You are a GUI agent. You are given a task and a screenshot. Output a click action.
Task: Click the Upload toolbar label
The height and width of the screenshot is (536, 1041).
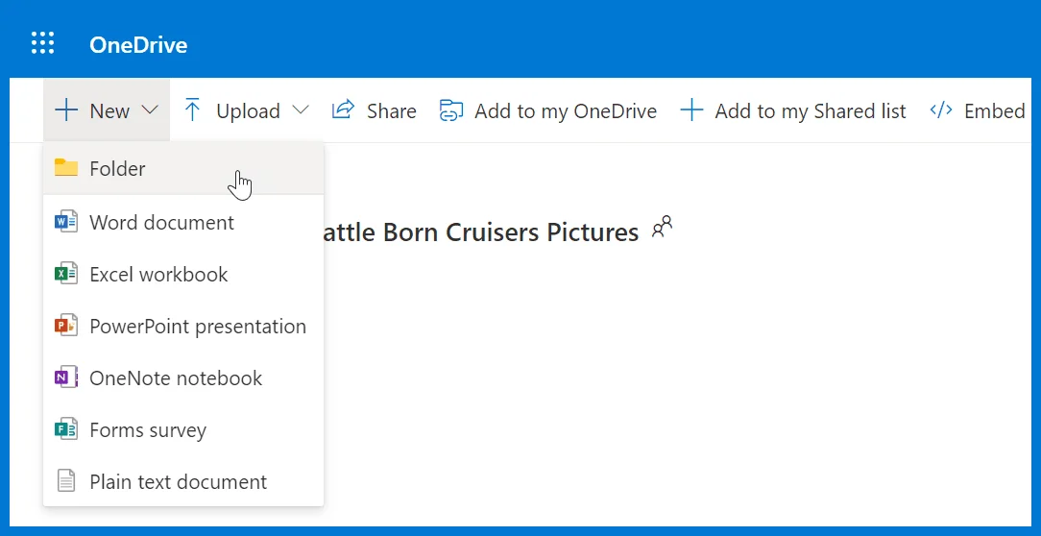pos(249,110)
